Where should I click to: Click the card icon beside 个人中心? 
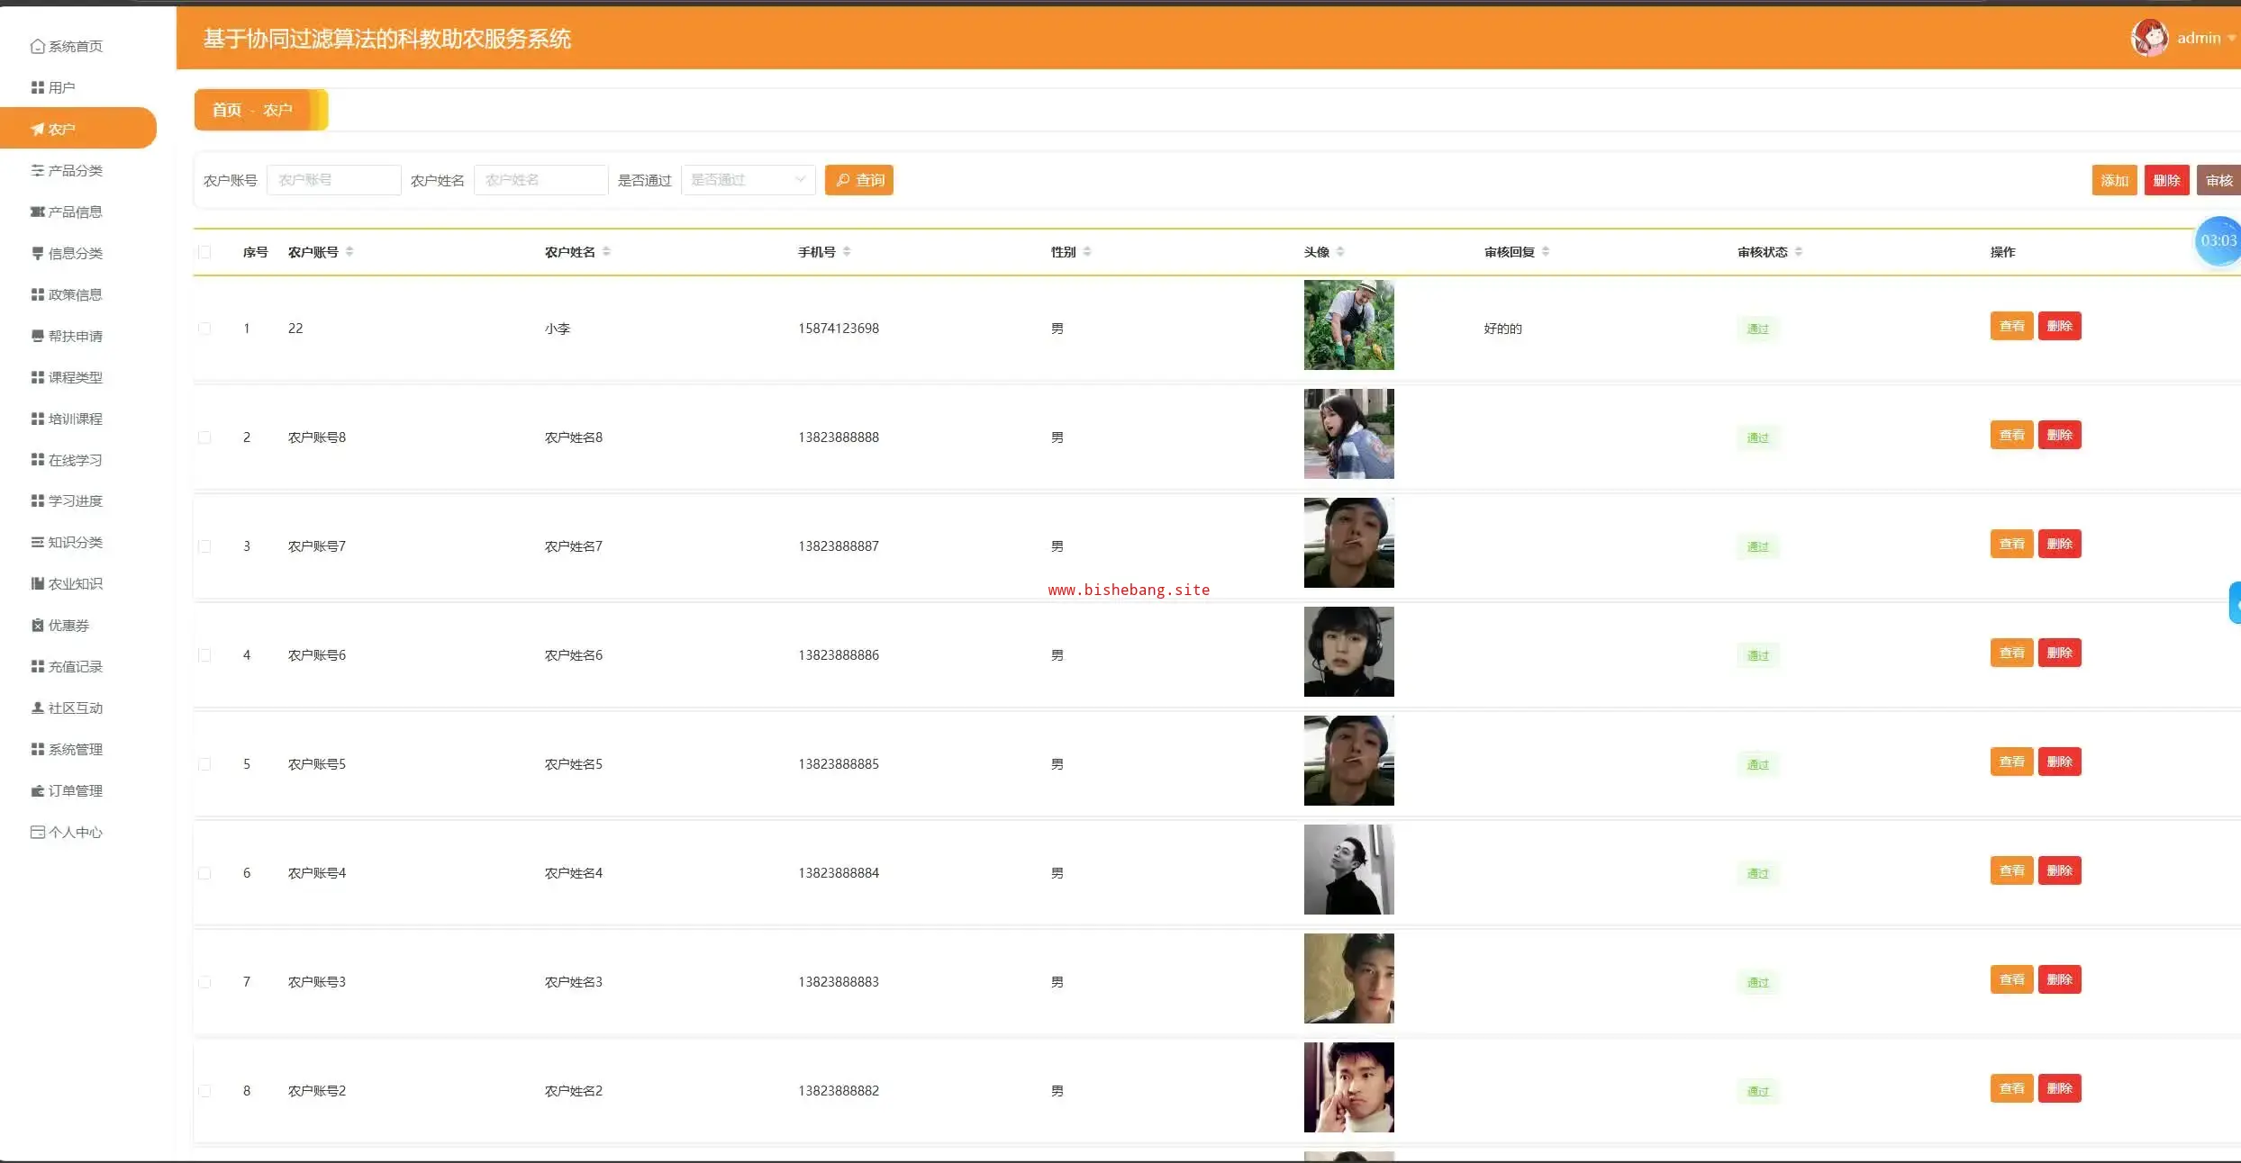pos(37,832)
